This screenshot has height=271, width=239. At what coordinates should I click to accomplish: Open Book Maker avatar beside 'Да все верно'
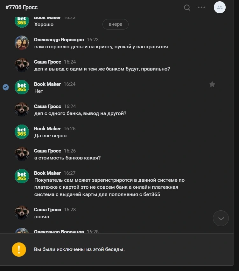[x=22, y=132]
